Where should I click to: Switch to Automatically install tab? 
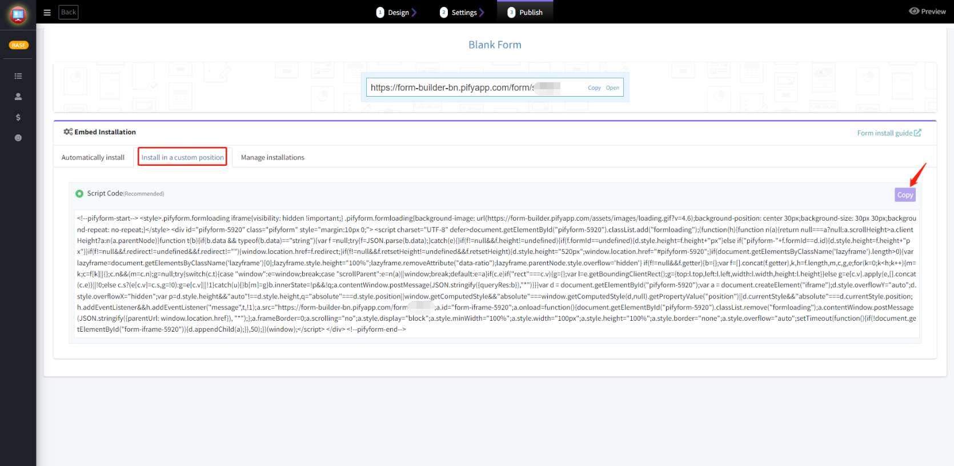point(93,157)
